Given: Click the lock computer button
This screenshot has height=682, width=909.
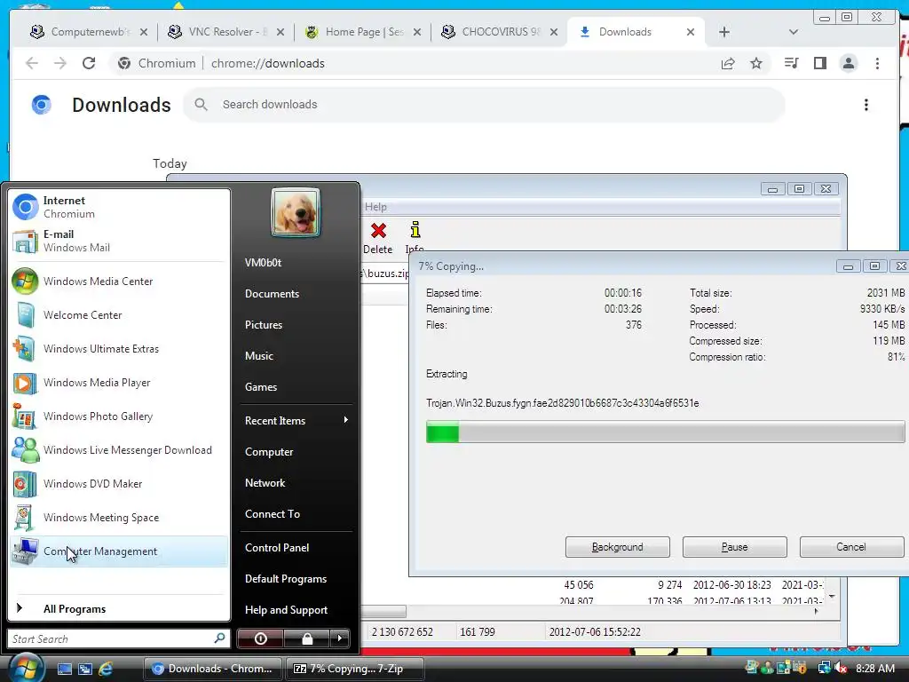Looking at the screenshot, I should coord(306,638).
